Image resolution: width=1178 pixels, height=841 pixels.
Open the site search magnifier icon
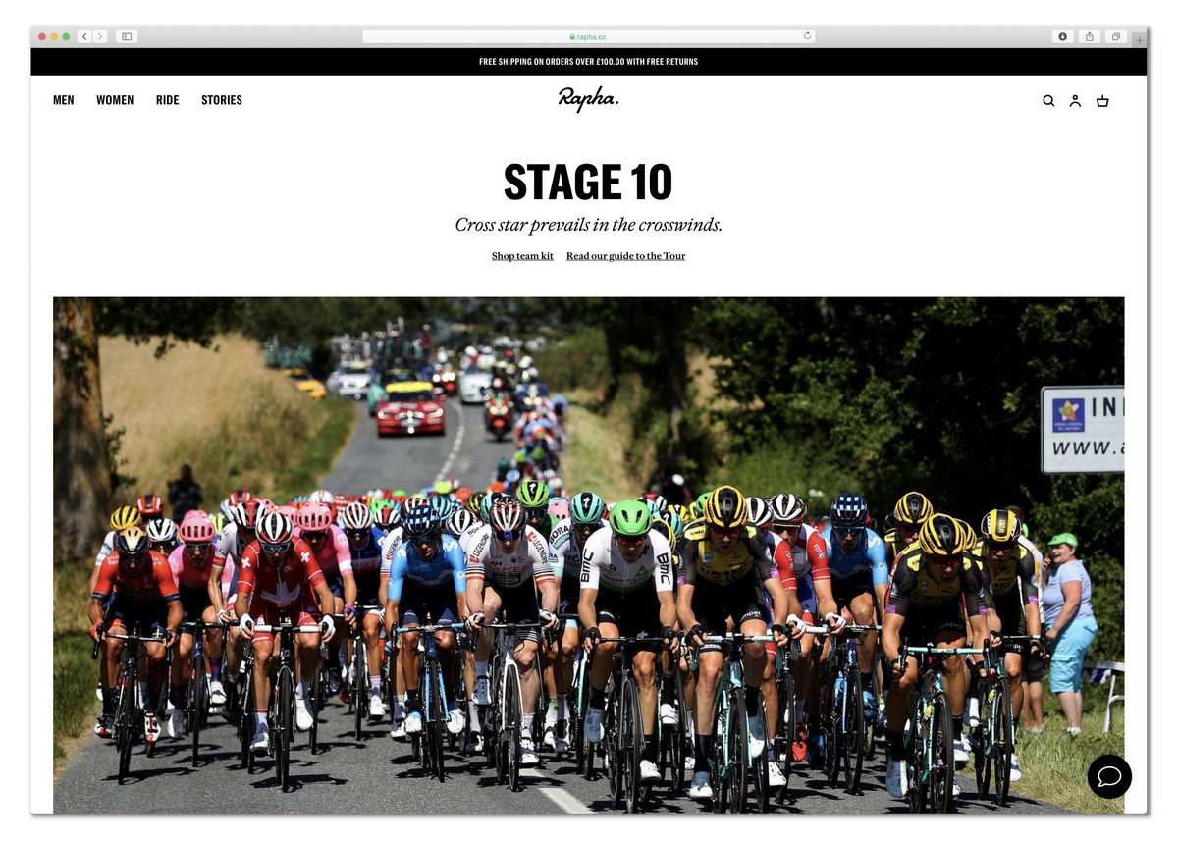click(1048, 101)
